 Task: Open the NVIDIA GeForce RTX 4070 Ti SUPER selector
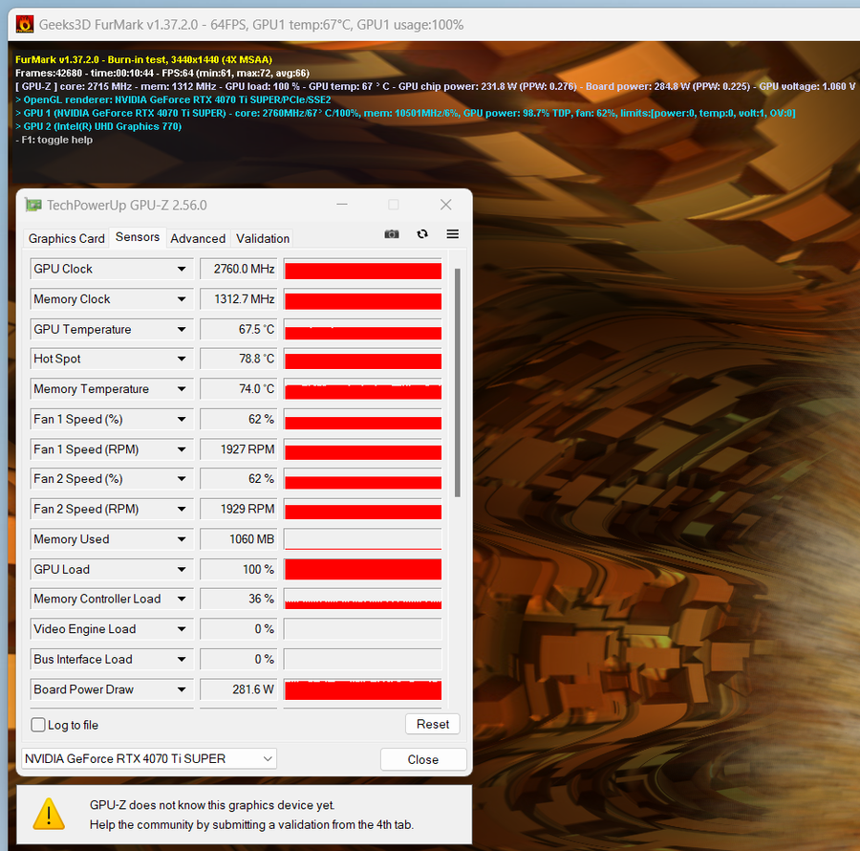(149, 759)
